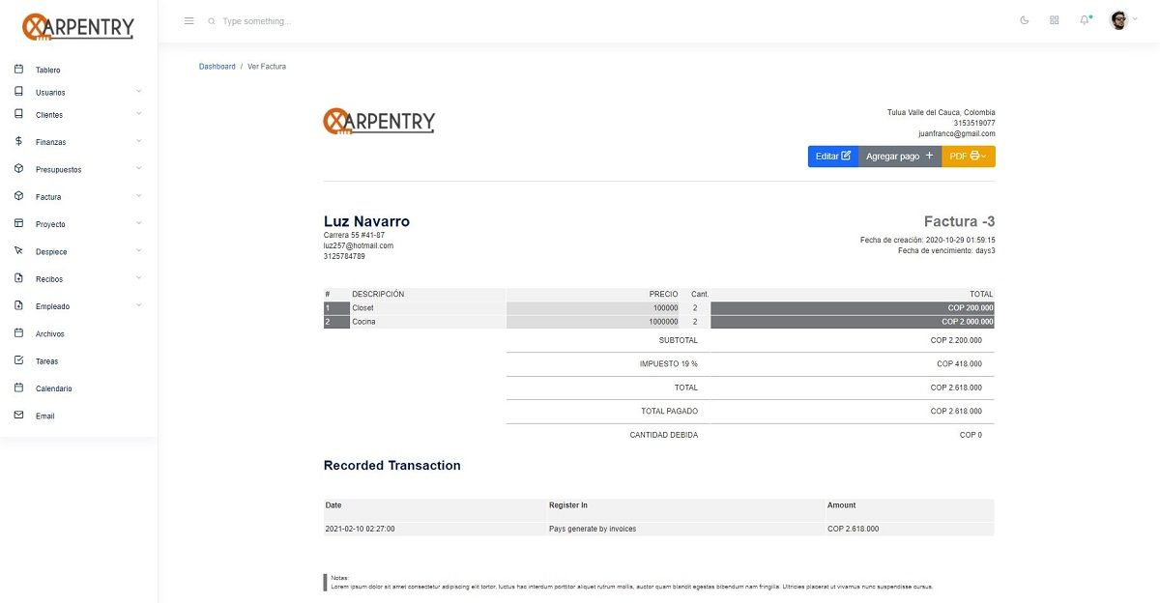The height and width of the screenshot is (603, 1160).
Task: Go to Dashboard breadcrumb link
Action: (217, 67)
